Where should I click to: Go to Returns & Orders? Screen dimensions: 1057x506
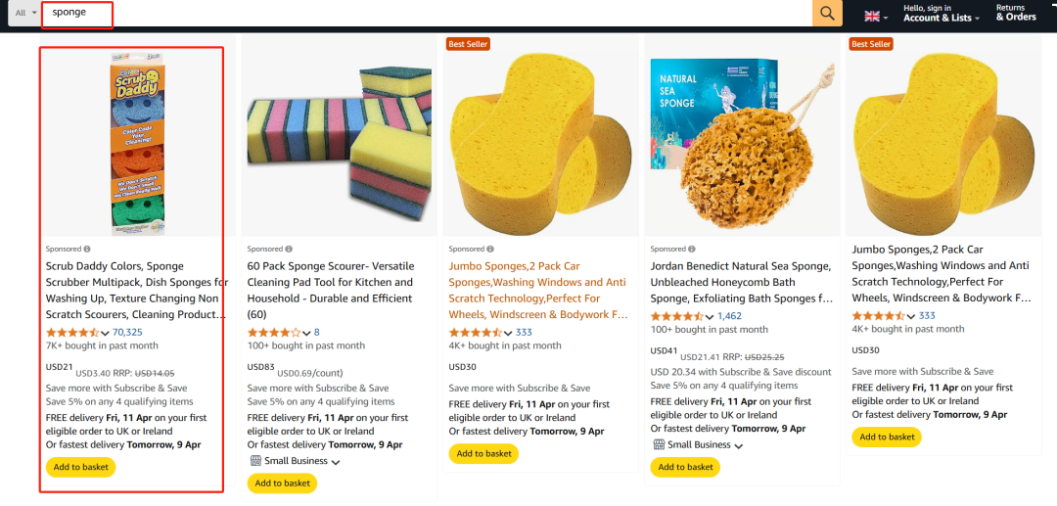coord(1016,14)
